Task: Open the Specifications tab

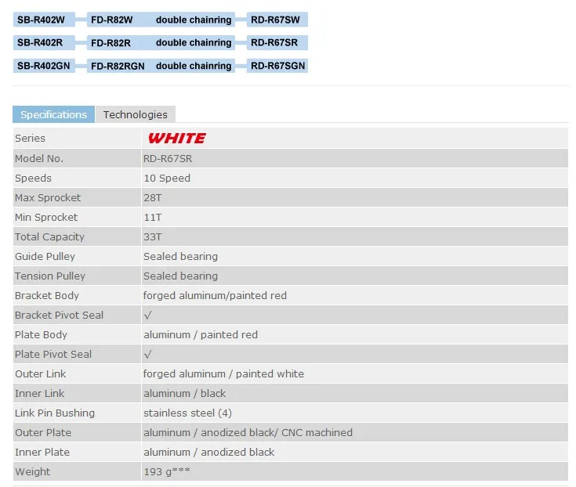Action: point(53,114)
